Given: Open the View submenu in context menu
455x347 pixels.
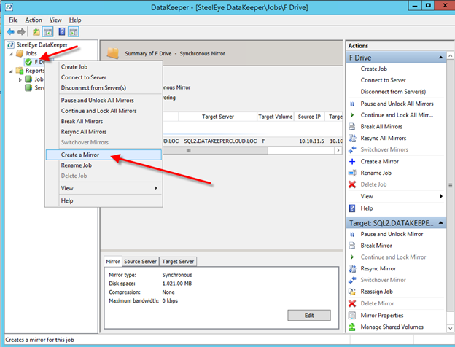Looking at the screenshot, I should (x=103, y=188).
